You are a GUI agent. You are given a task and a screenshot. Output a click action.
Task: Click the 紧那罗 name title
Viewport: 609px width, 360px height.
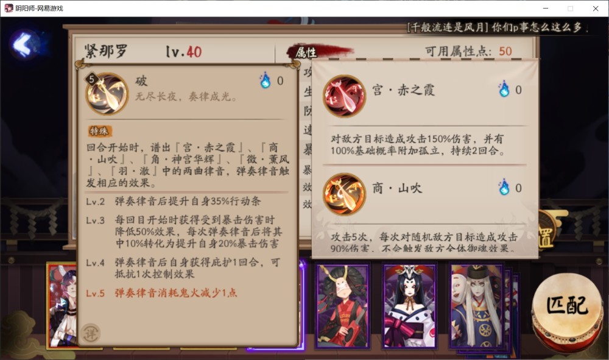coord(106,51)
